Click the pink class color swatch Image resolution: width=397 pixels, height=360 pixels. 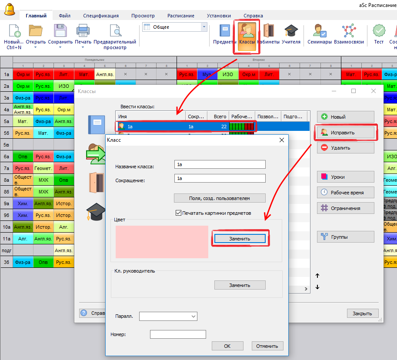point(162,242)
